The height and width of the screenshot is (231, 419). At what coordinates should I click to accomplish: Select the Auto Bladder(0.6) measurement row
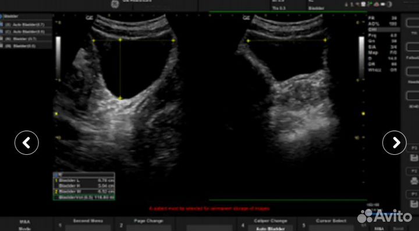(26, 31)
